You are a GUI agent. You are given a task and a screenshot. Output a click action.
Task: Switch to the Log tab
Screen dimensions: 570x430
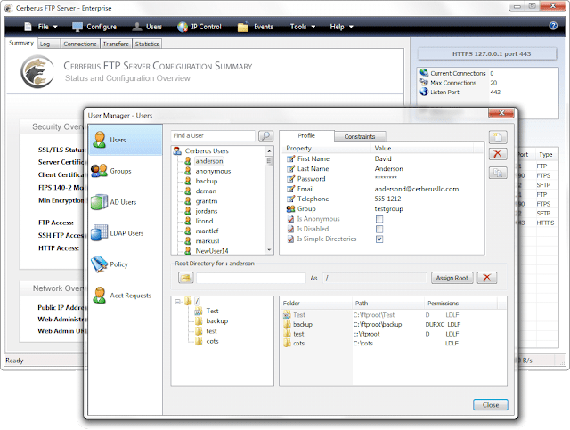click(49, 44)
